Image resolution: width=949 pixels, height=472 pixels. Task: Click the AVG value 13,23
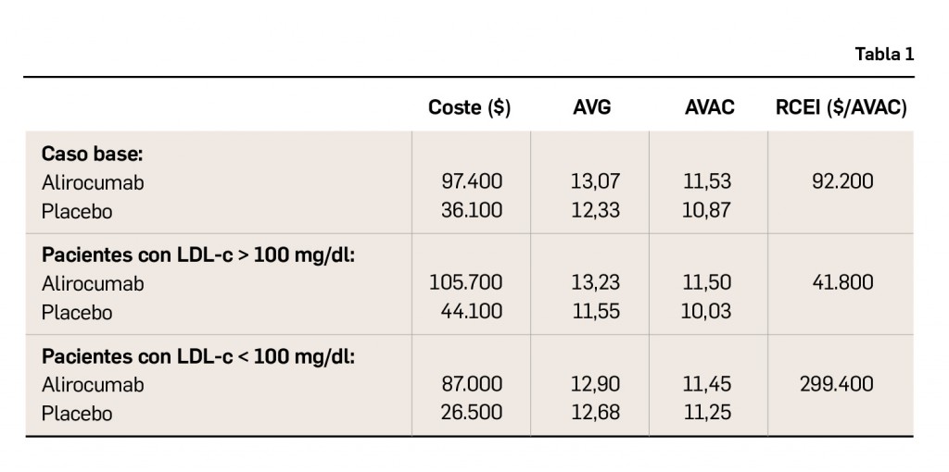click(x=596, y=283)
